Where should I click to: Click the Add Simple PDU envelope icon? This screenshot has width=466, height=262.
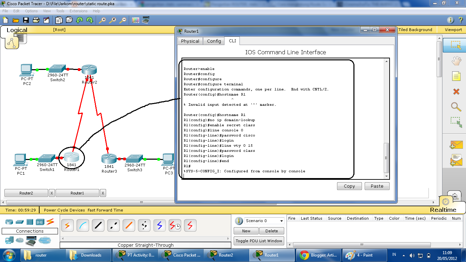tap(456, 145)
